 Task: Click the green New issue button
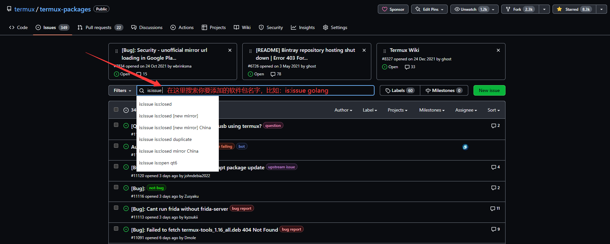click(489, 90)
